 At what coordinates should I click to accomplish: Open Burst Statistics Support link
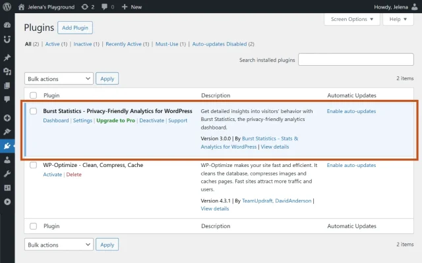(x=177, y=120)
